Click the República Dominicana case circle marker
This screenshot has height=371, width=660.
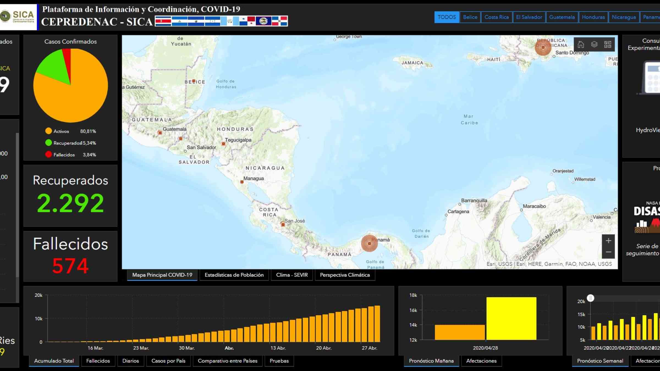pyautogui.click(x=543, y=47)
